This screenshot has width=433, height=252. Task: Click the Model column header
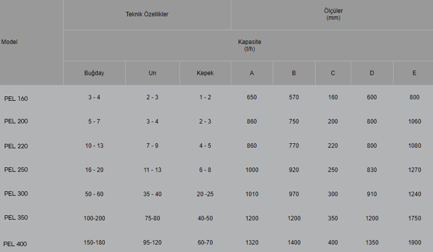tap(9, 42)
